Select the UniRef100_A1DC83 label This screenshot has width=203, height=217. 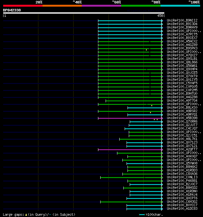(182, 209)
